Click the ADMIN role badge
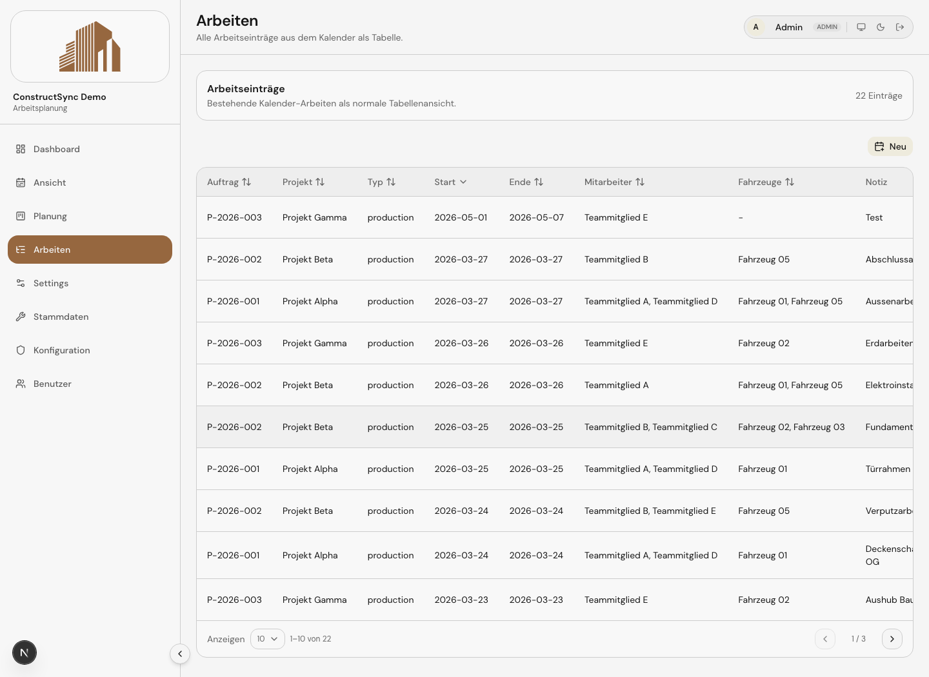This screenshot has width=929, height=677. coord(827,27)
